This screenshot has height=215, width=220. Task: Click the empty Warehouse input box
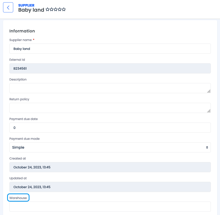[x=110, y=206]
